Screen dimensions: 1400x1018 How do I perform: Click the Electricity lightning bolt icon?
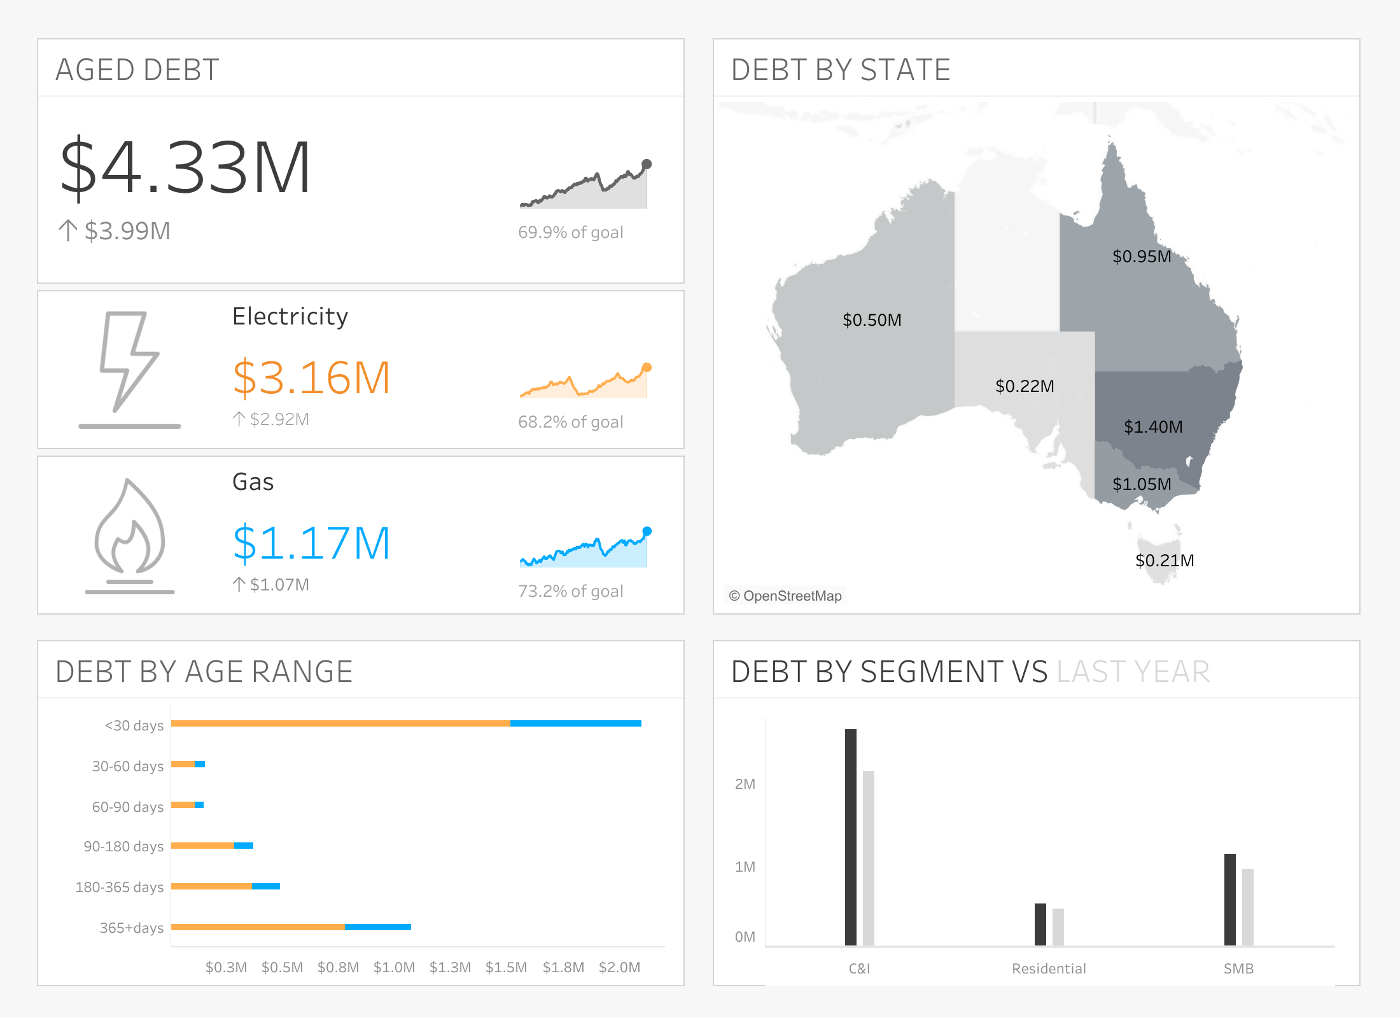(x=130, y=369)
